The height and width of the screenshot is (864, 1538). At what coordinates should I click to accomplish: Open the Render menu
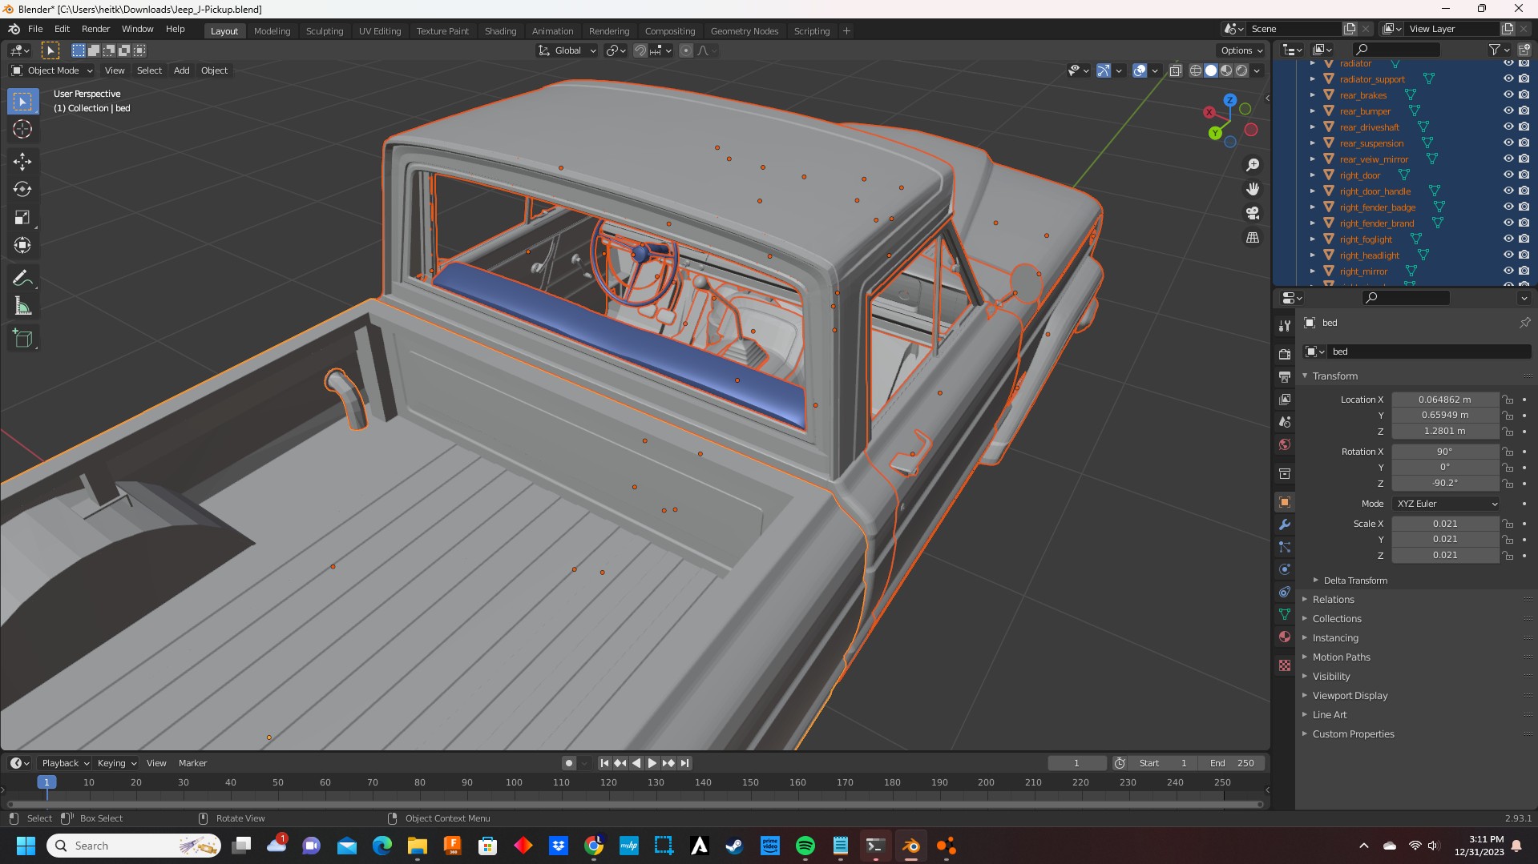pyautogui.click(x=95, y=29)
